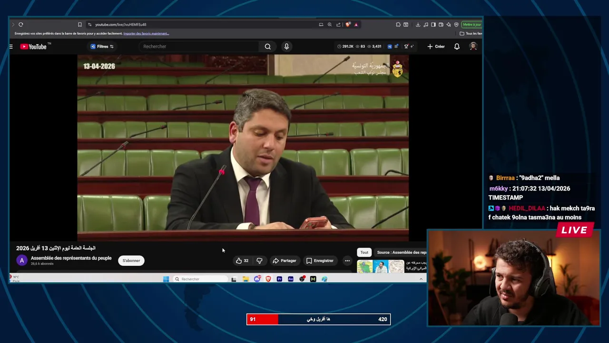Click the poll progress bar 91 vs 420
The image size is (609, 343).
pyautogui.click(x=318, y=319)
